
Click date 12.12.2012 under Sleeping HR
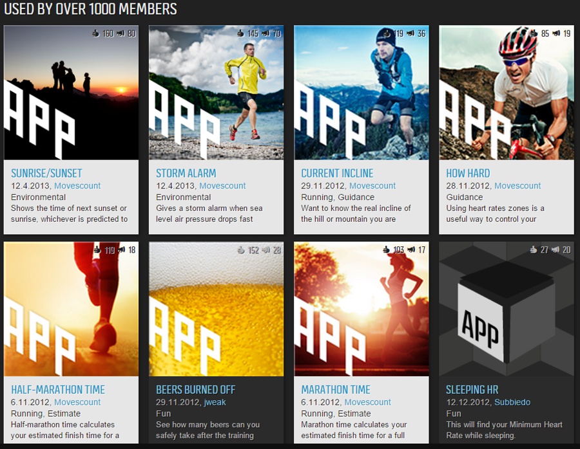click(469, 402)
